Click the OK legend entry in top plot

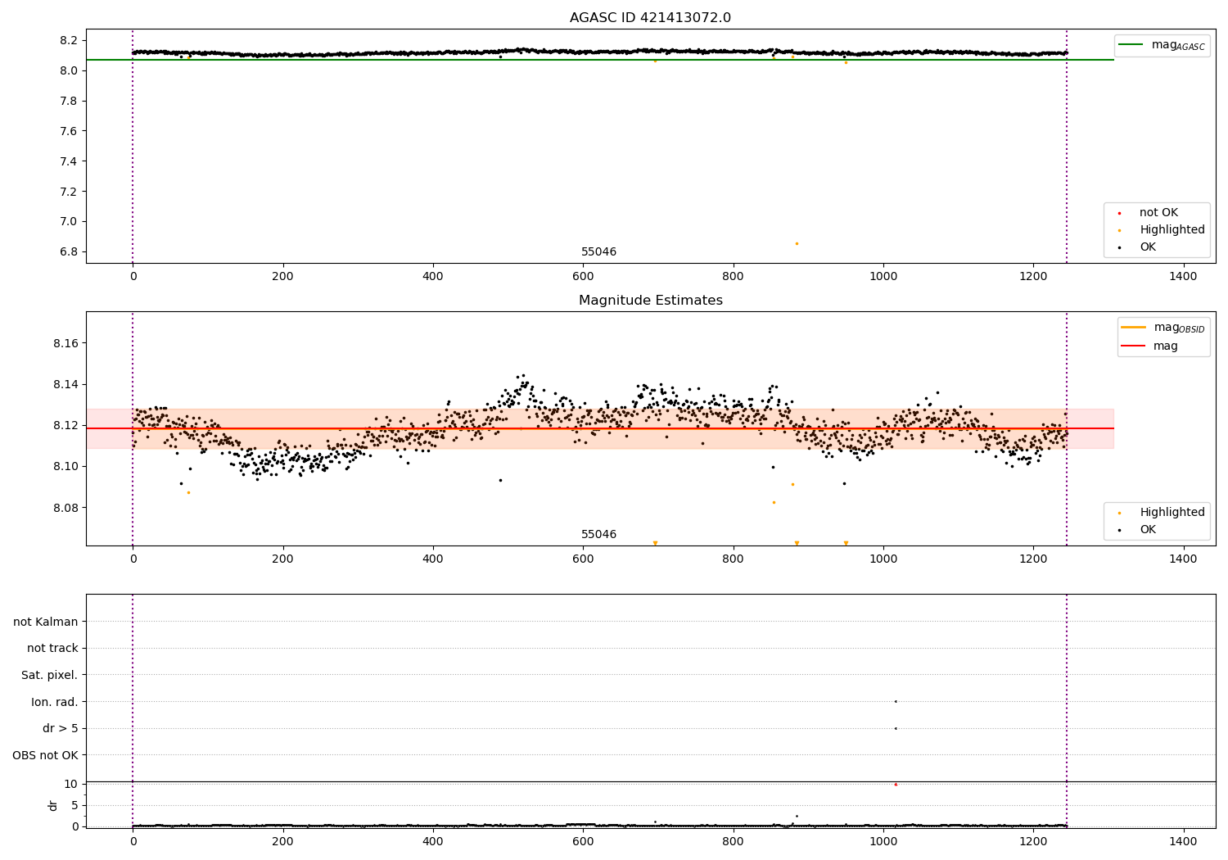pyautogui.click(x=1137, y=247)
